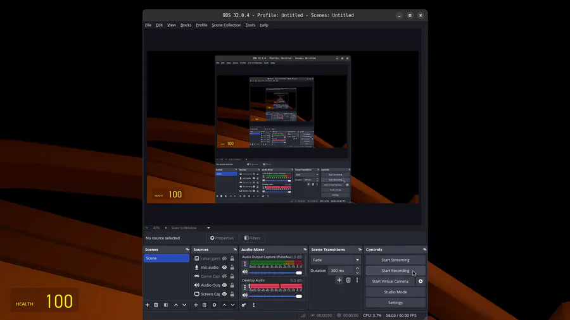Click Start Recording button
The height and width of the screenshot is (320, 570).
click(395, 271)
